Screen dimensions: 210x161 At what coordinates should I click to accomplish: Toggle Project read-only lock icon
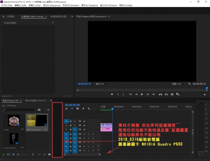pyautogui.click(x=3, y=154)
